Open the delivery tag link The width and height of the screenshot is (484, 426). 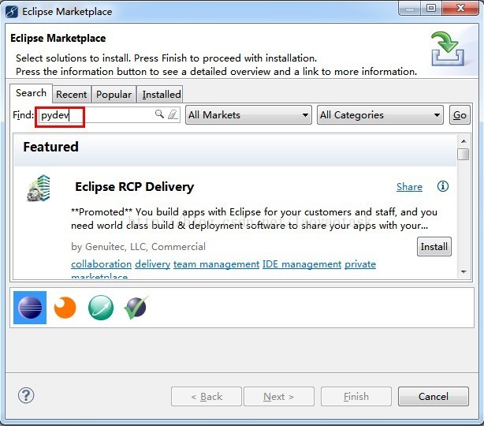152,264
